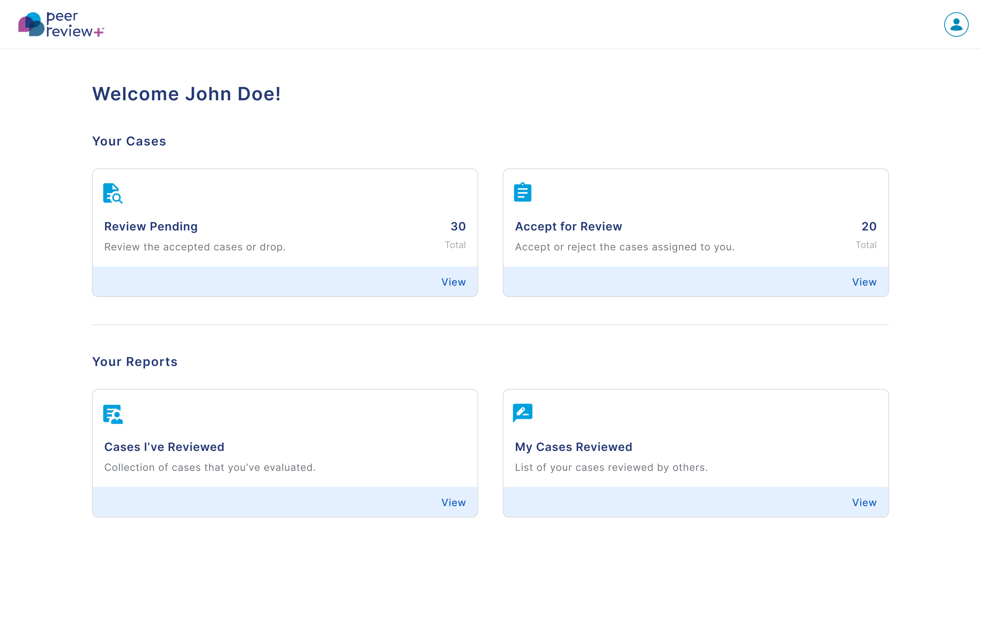Click the My Cases Reviewed pencil icon
Viewport: 981px width, 637px height.
(x=522, y=413)
